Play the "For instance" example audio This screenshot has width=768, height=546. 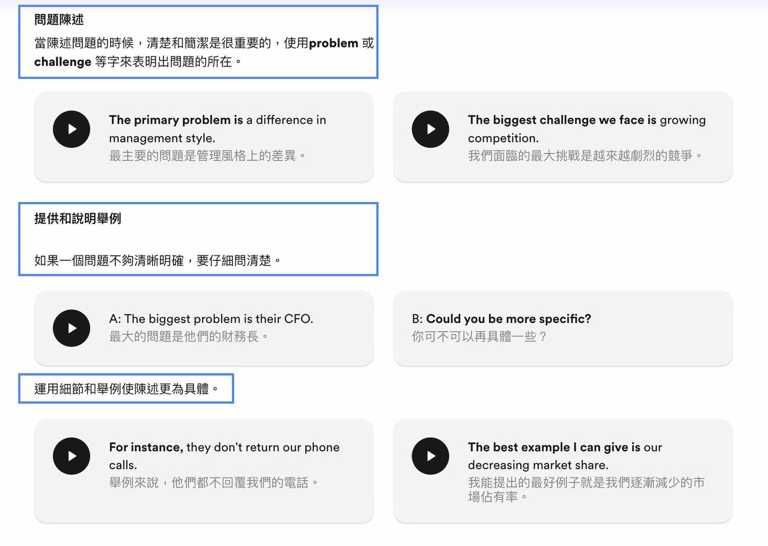click(x=72, y=456)
